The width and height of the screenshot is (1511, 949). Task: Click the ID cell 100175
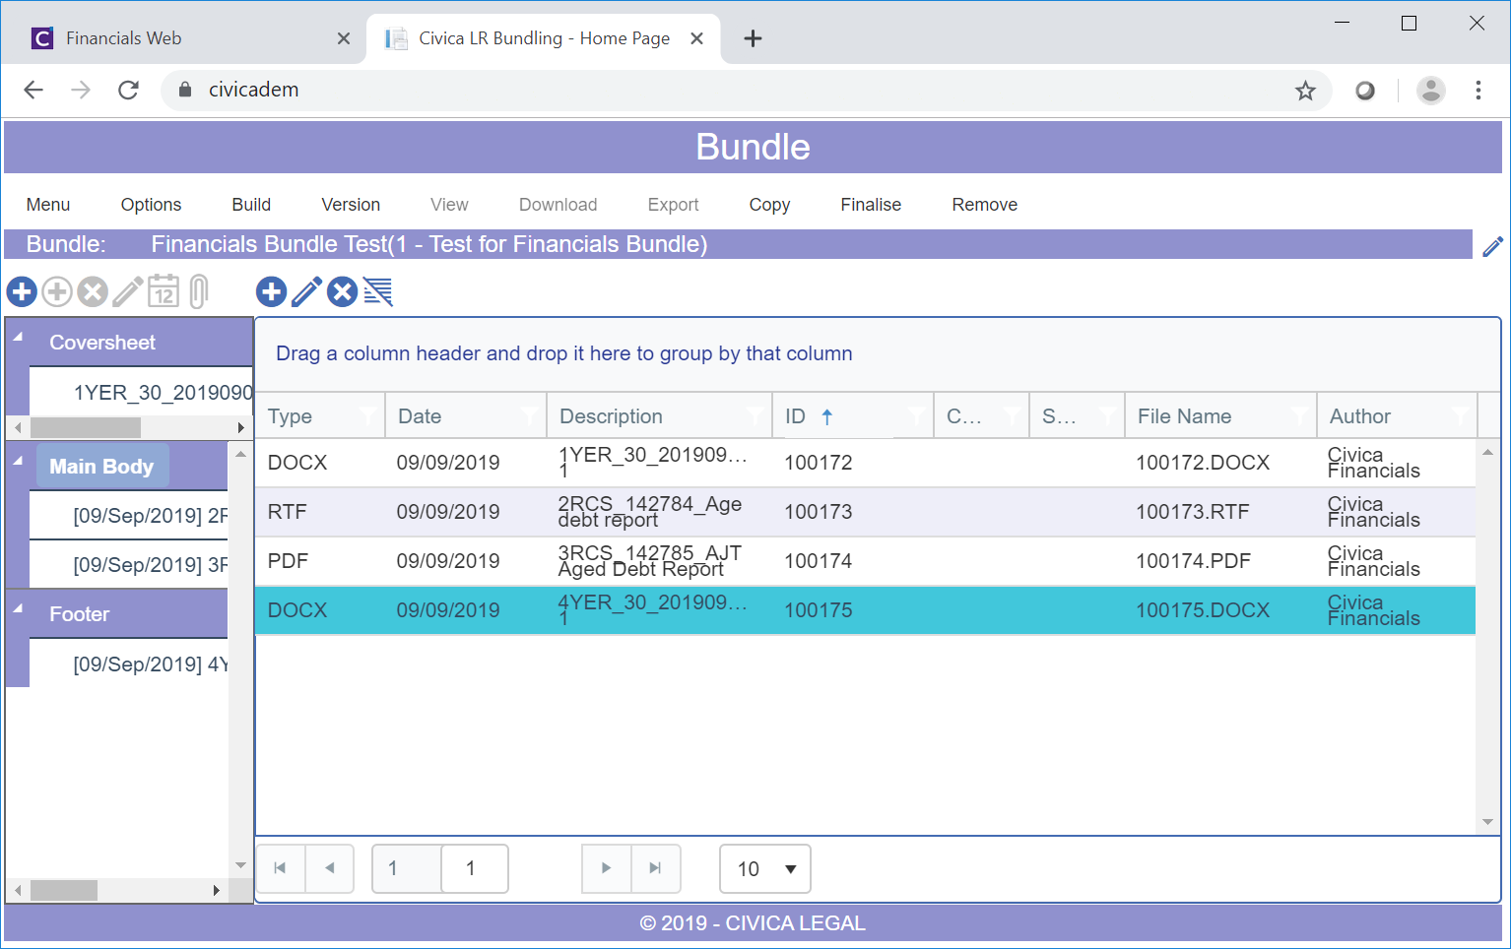click(x=819, y=610)
